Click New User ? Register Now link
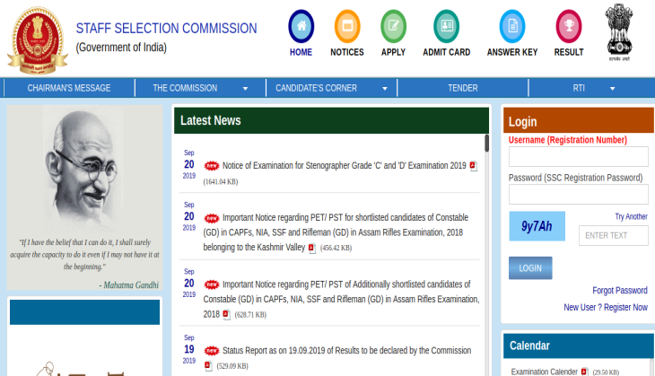 [x=606, y=308]
